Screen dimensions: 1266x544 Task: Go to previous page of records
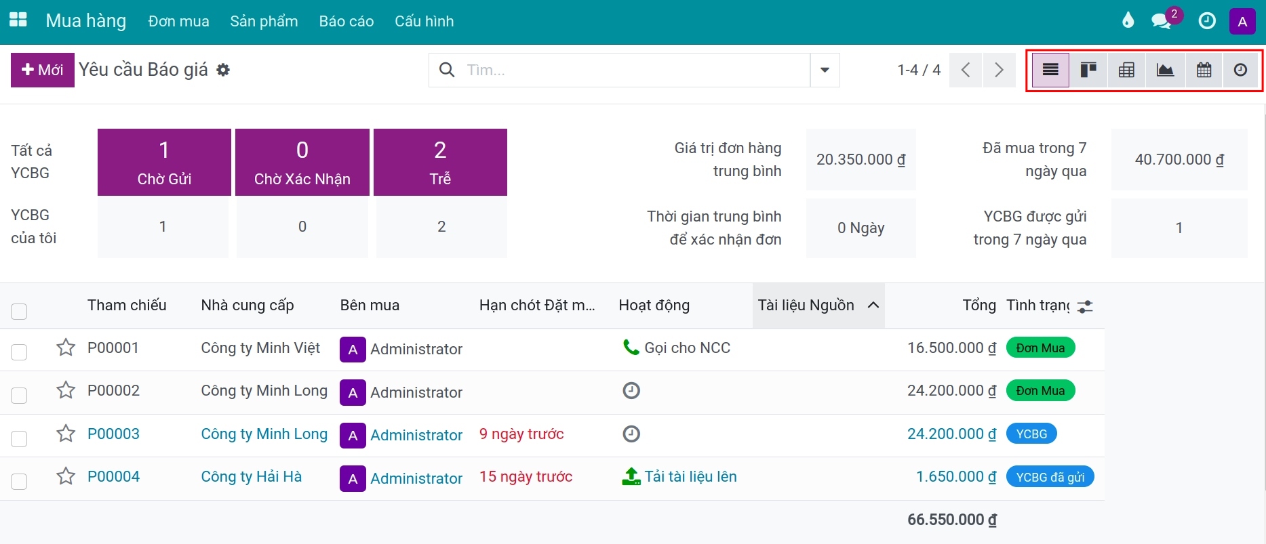click(966, 70)
